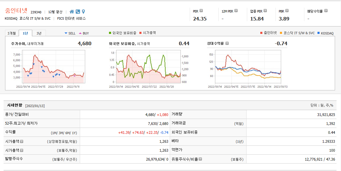Click the 주가추이, 내부자거래 price chart
The width and height of the screenshot is (341, 171).
click(x=54, y=67)
